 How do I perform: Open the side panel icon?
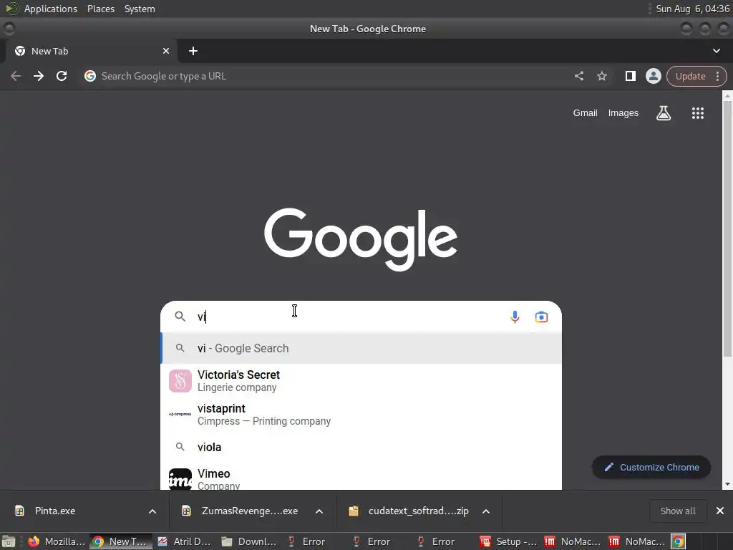pos(630,76)
